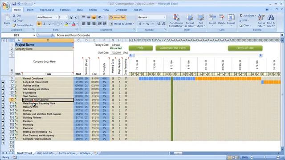This screenshot has height=160, width=285.
Task: Open the Fill Color swatch button
Action: (66, 24)
